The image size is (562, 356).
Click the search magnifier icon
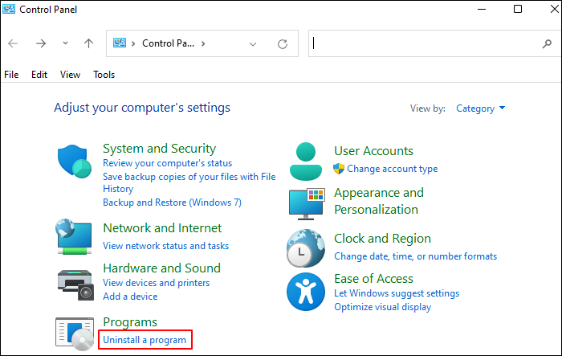(547, 43)
